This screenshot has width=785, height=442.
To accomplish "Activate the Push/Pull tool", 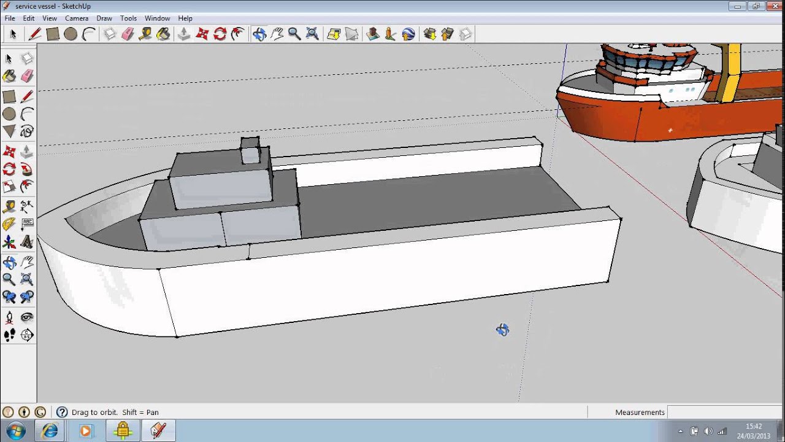I will coord(184,34).
